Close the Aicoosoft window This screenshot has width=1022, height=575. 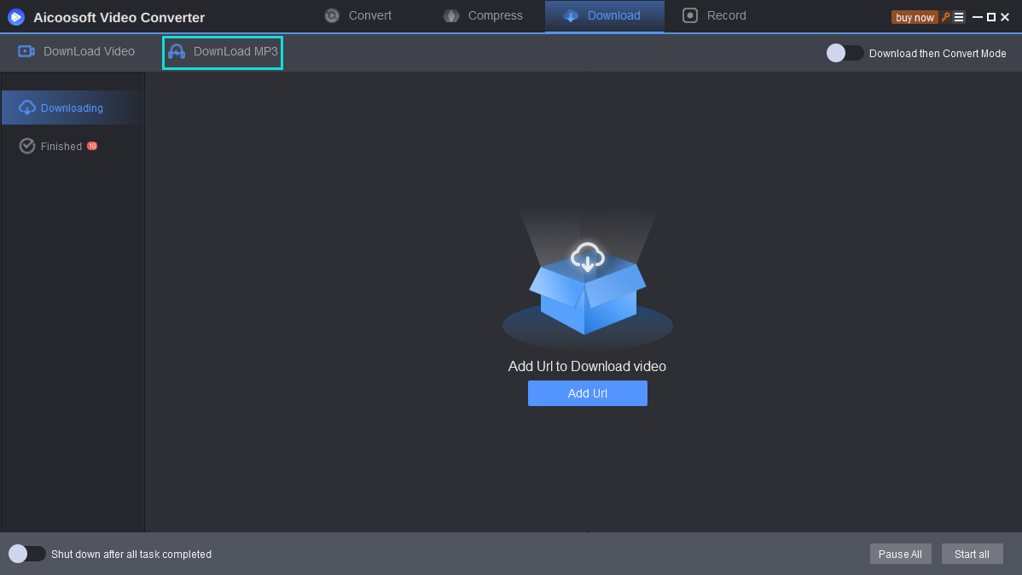tap(1005, 17)
